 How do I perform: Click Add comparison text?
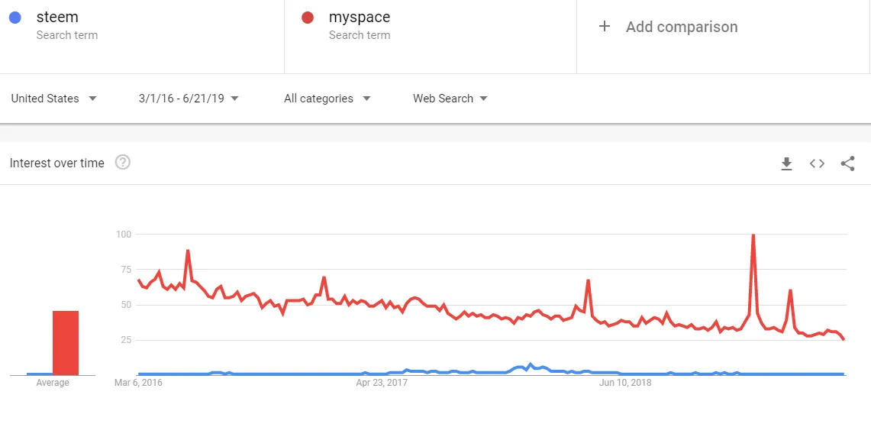(x=682, y=27)
